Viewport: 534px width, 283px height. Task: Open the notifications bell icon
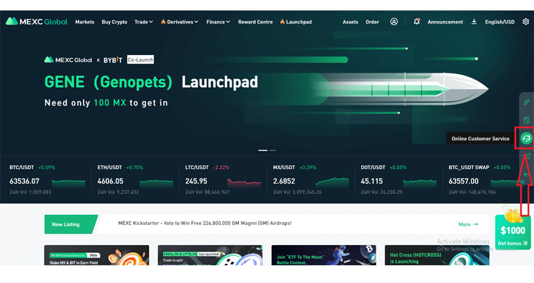coord(416,22)
